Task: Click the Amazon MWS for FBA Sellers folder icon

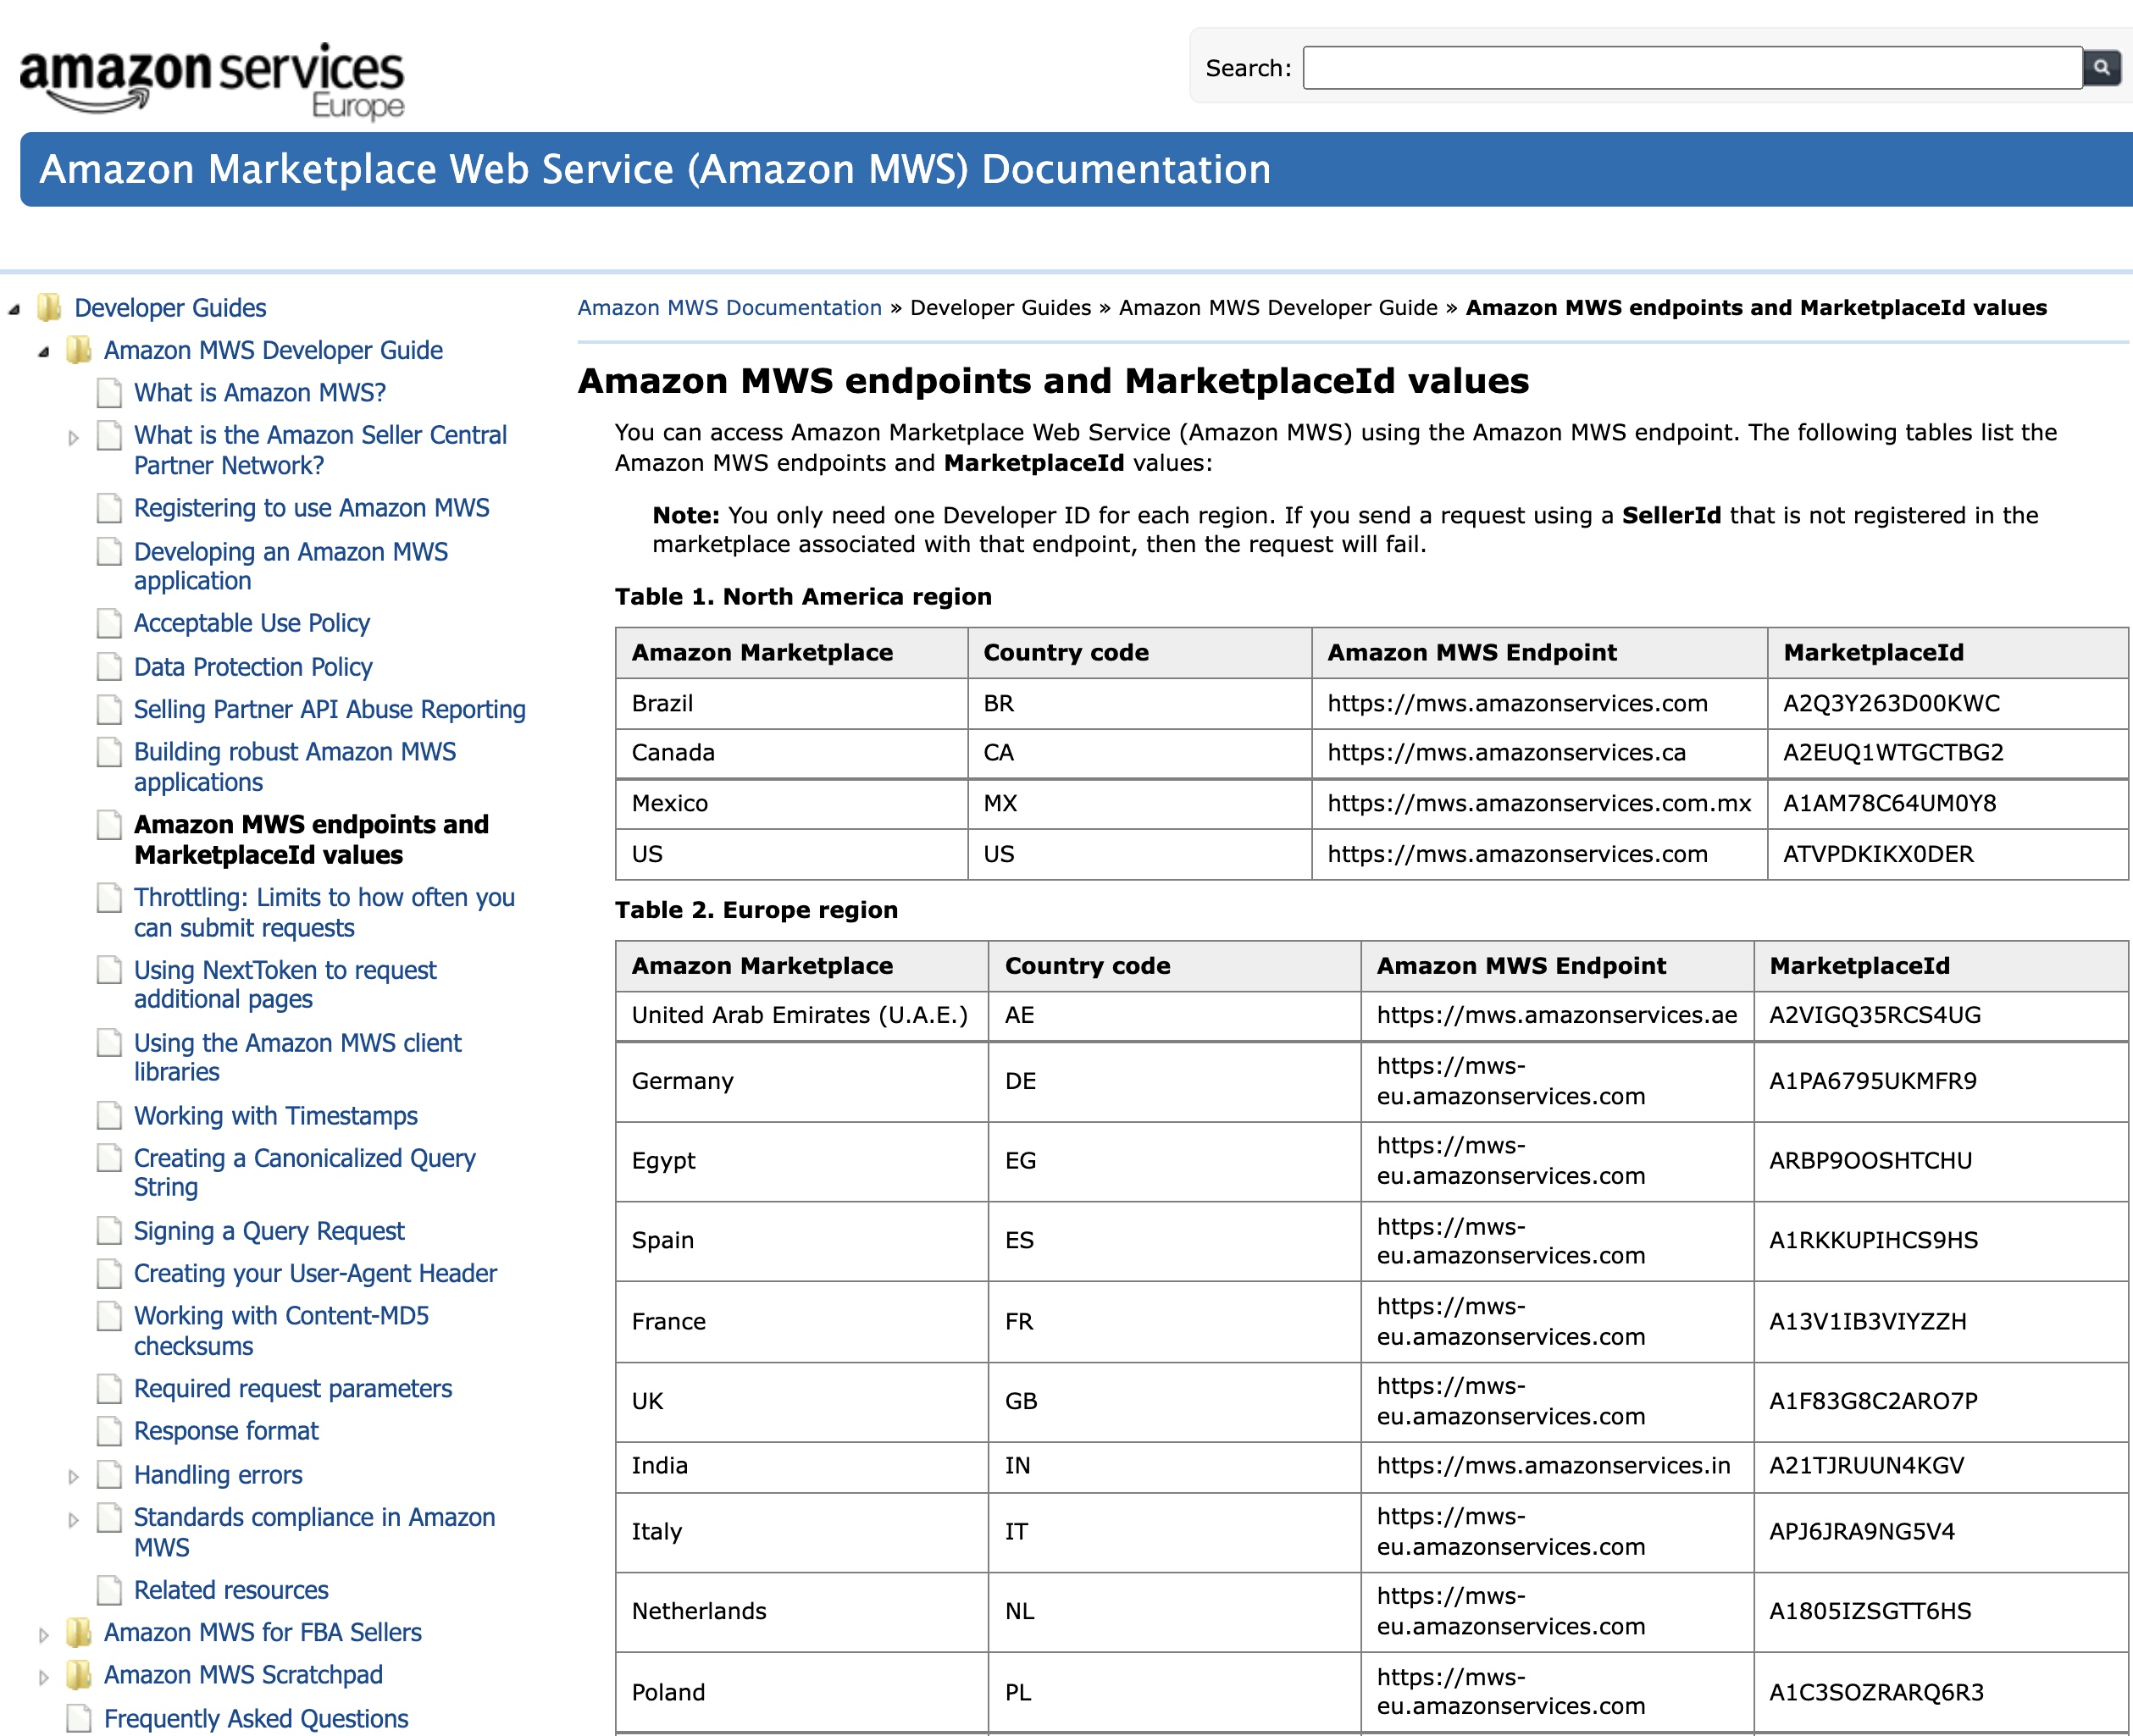Action: coord(79,1632)
